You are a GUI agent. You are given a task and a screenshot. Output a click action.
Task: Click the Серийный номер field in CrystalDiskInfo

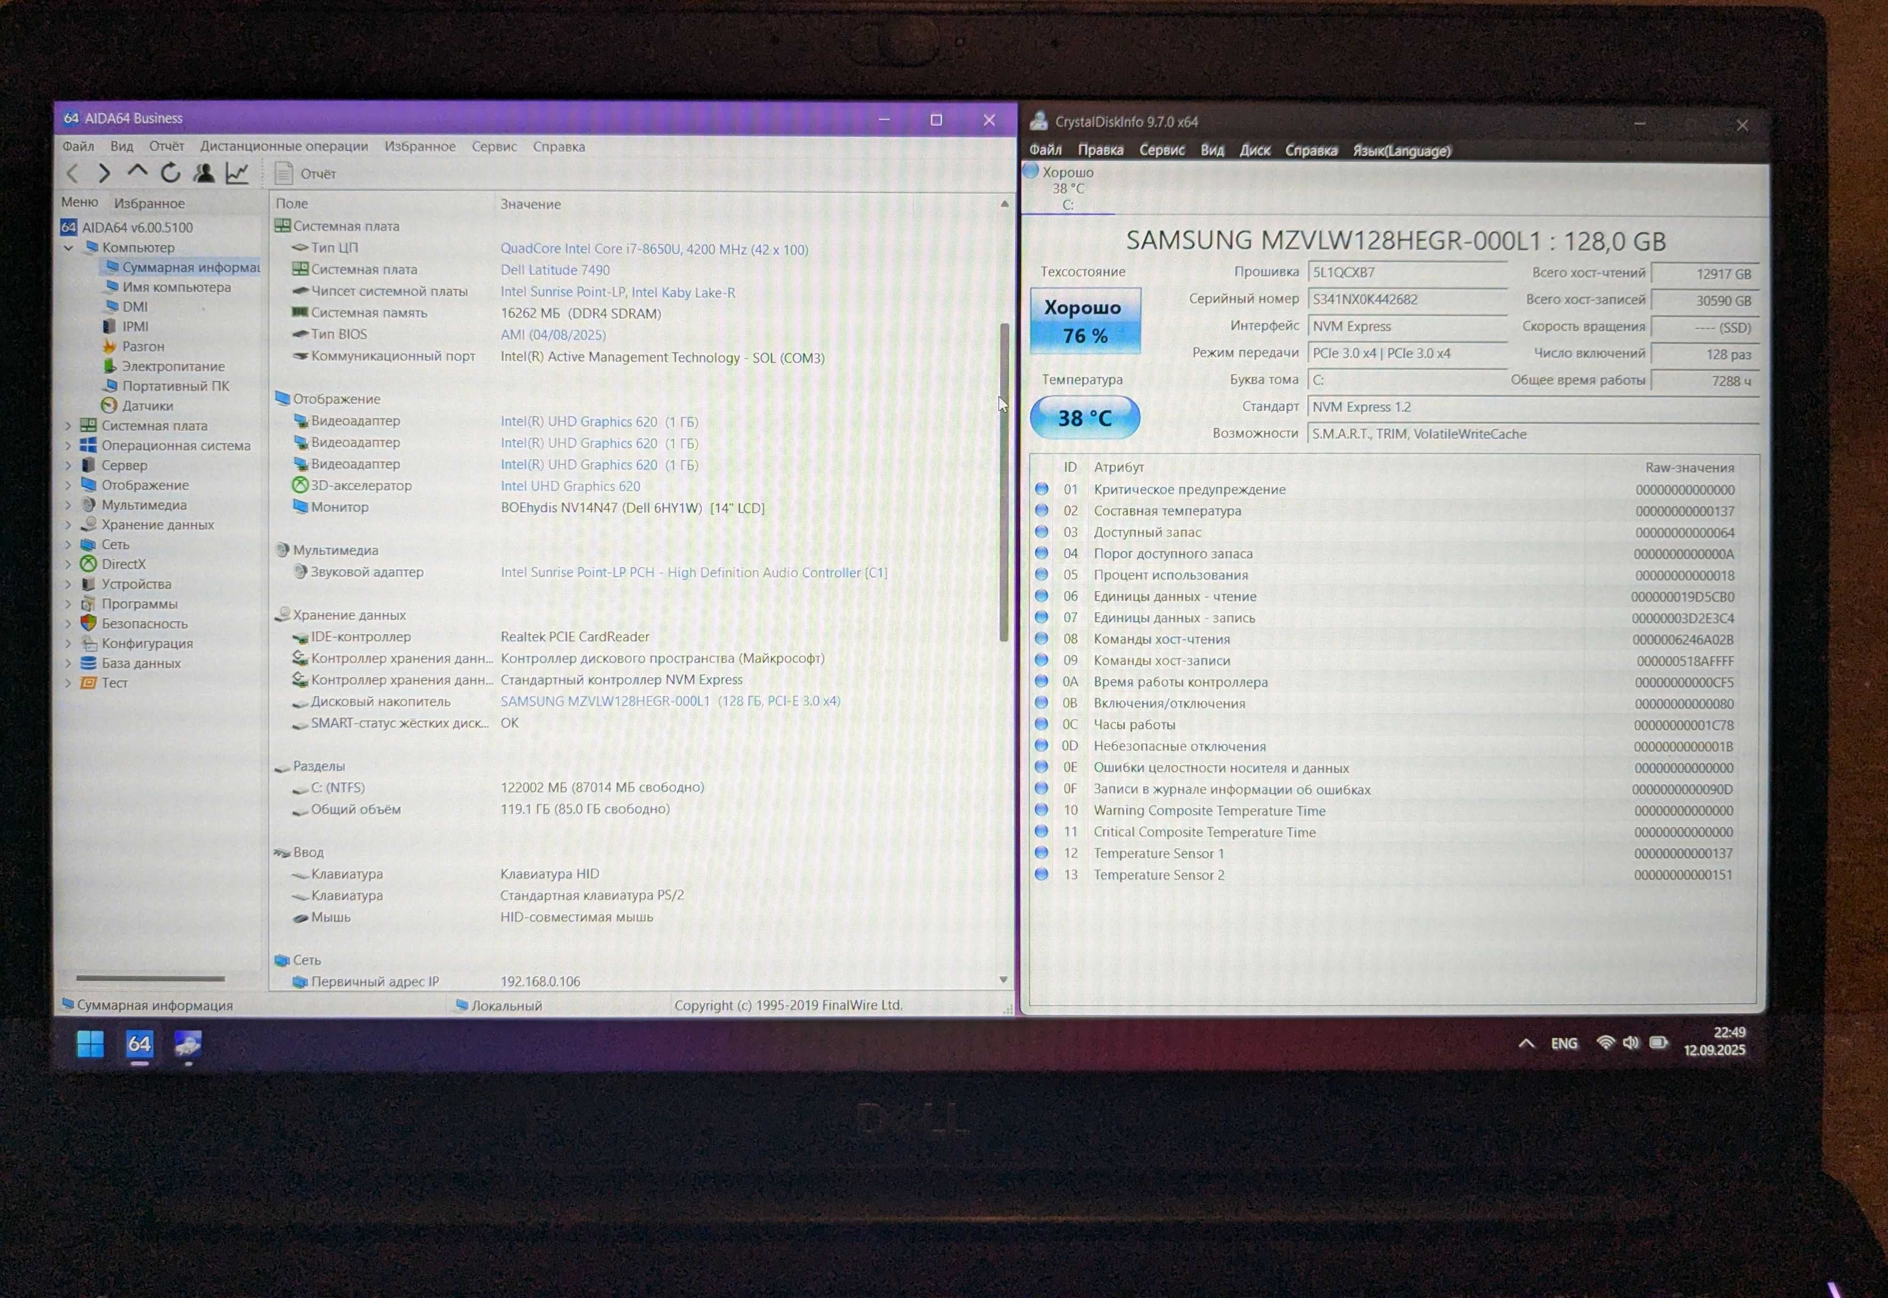(1406, 299)
